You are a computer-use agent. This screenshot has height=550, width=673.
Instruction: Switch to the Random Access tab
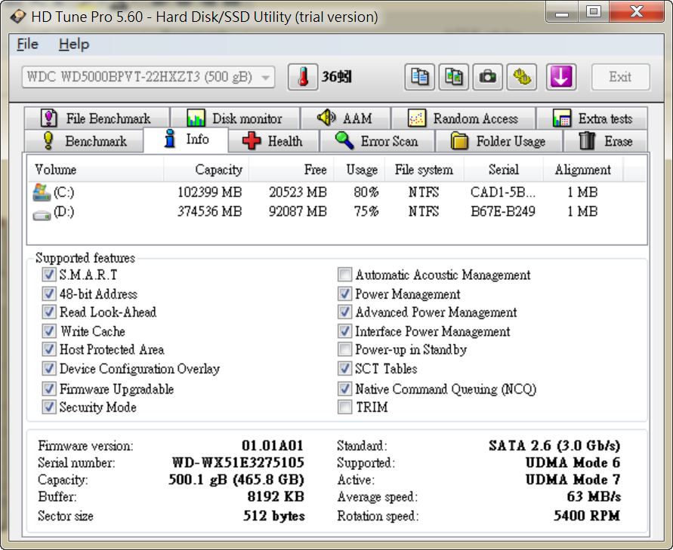[464, 118]
